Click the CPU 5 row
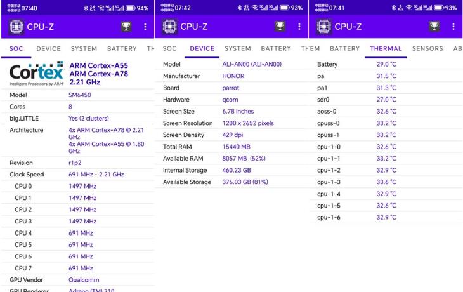463x292 pixels. tap(77, 245)
